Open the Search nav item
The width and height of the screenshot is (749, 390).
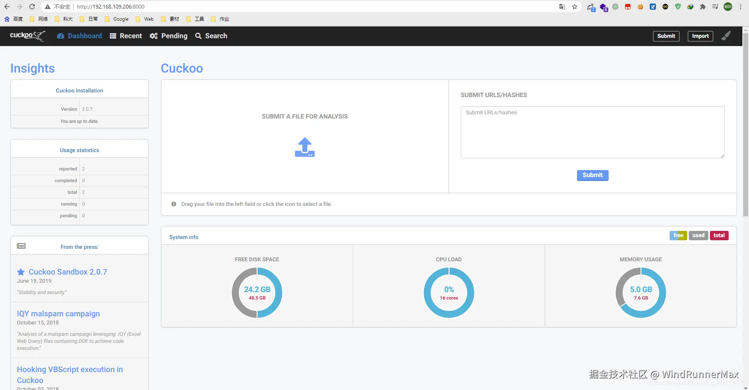pyautogui.click(x=211, y=36)
